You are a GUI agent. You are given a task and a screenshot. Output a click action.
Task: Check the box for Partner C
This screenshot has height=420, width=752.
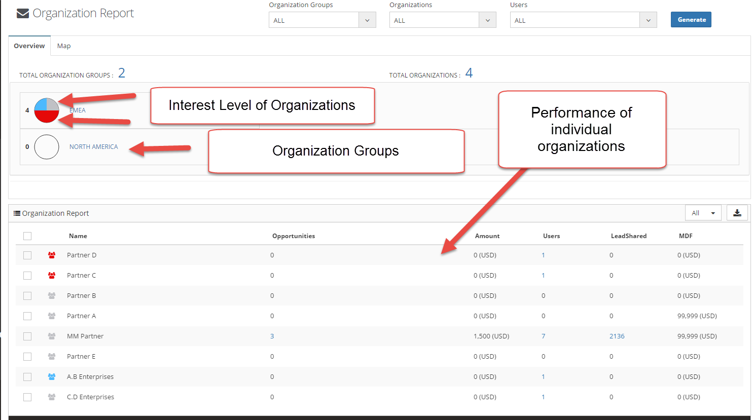27,276
